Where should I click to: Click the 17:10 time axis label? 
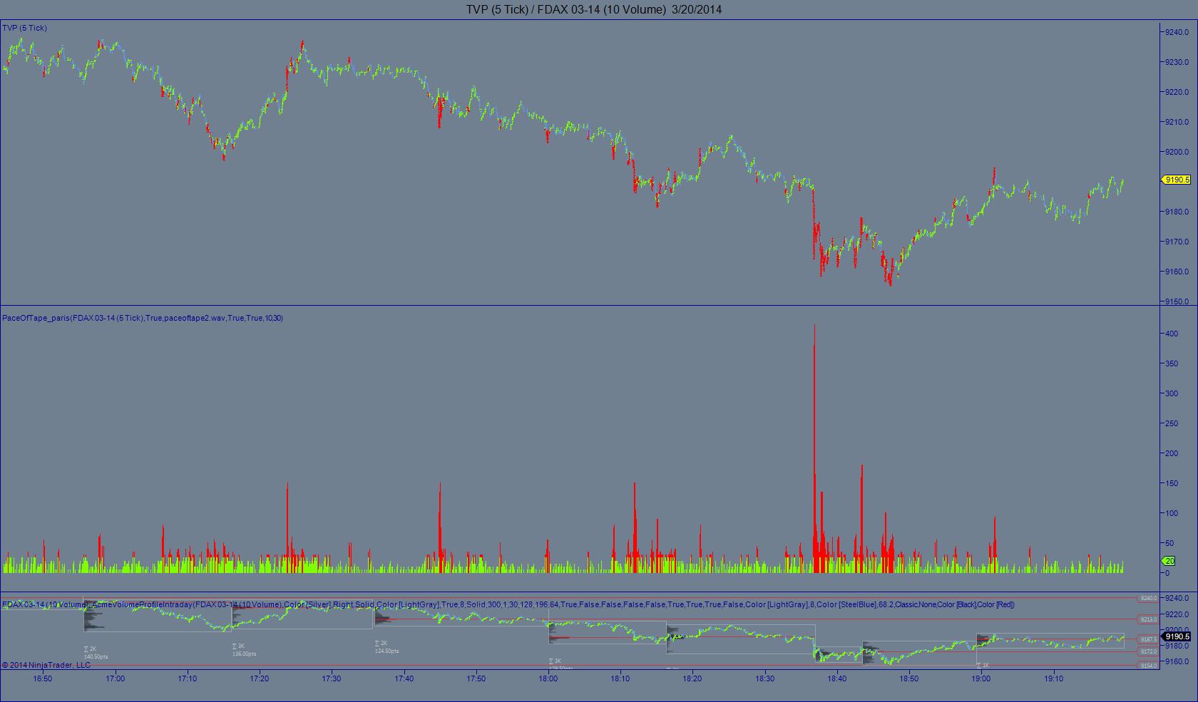click(x=188, y=678)
